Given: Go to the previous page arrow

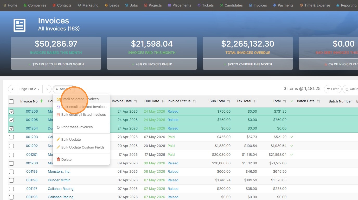Looking at the screenshot, I should click(x=12, y=89).
